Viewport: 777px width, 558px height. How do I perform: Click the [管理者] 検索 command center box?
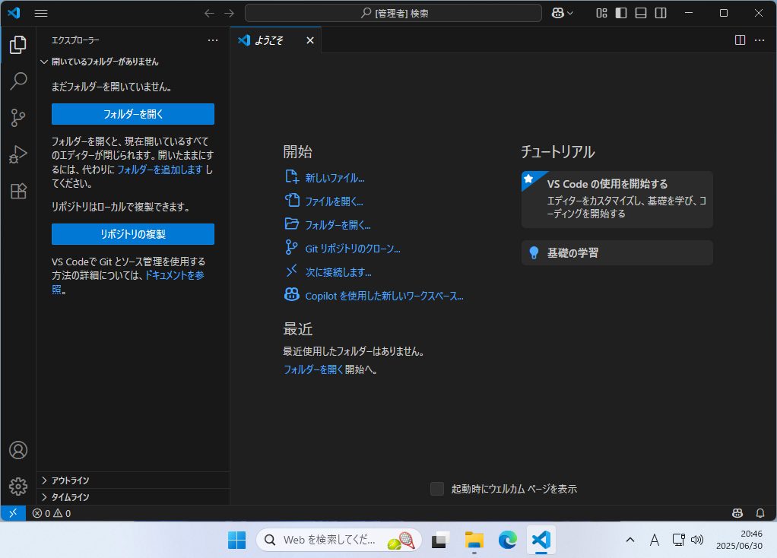393,14
